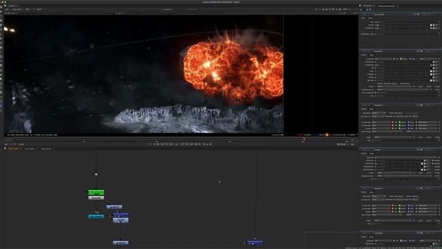442x249 pixels.
Task: Select the bright green node in node graph
Action: coord(96,192)
